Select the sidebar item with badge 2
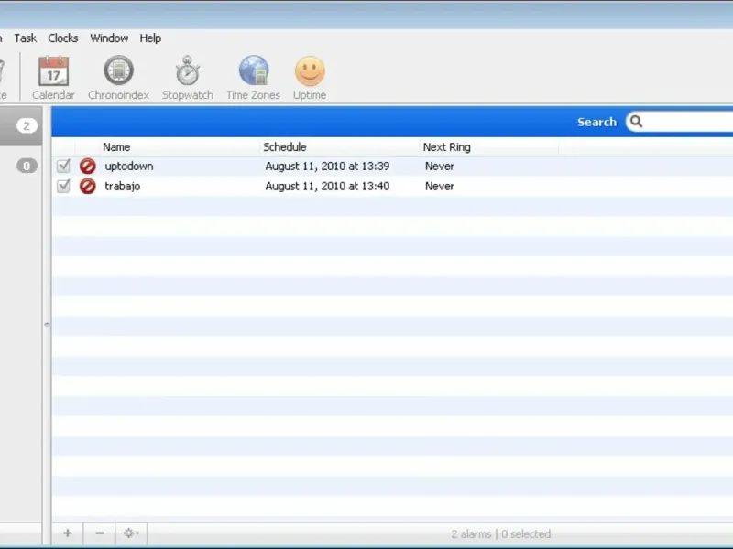 click(21, 125)
